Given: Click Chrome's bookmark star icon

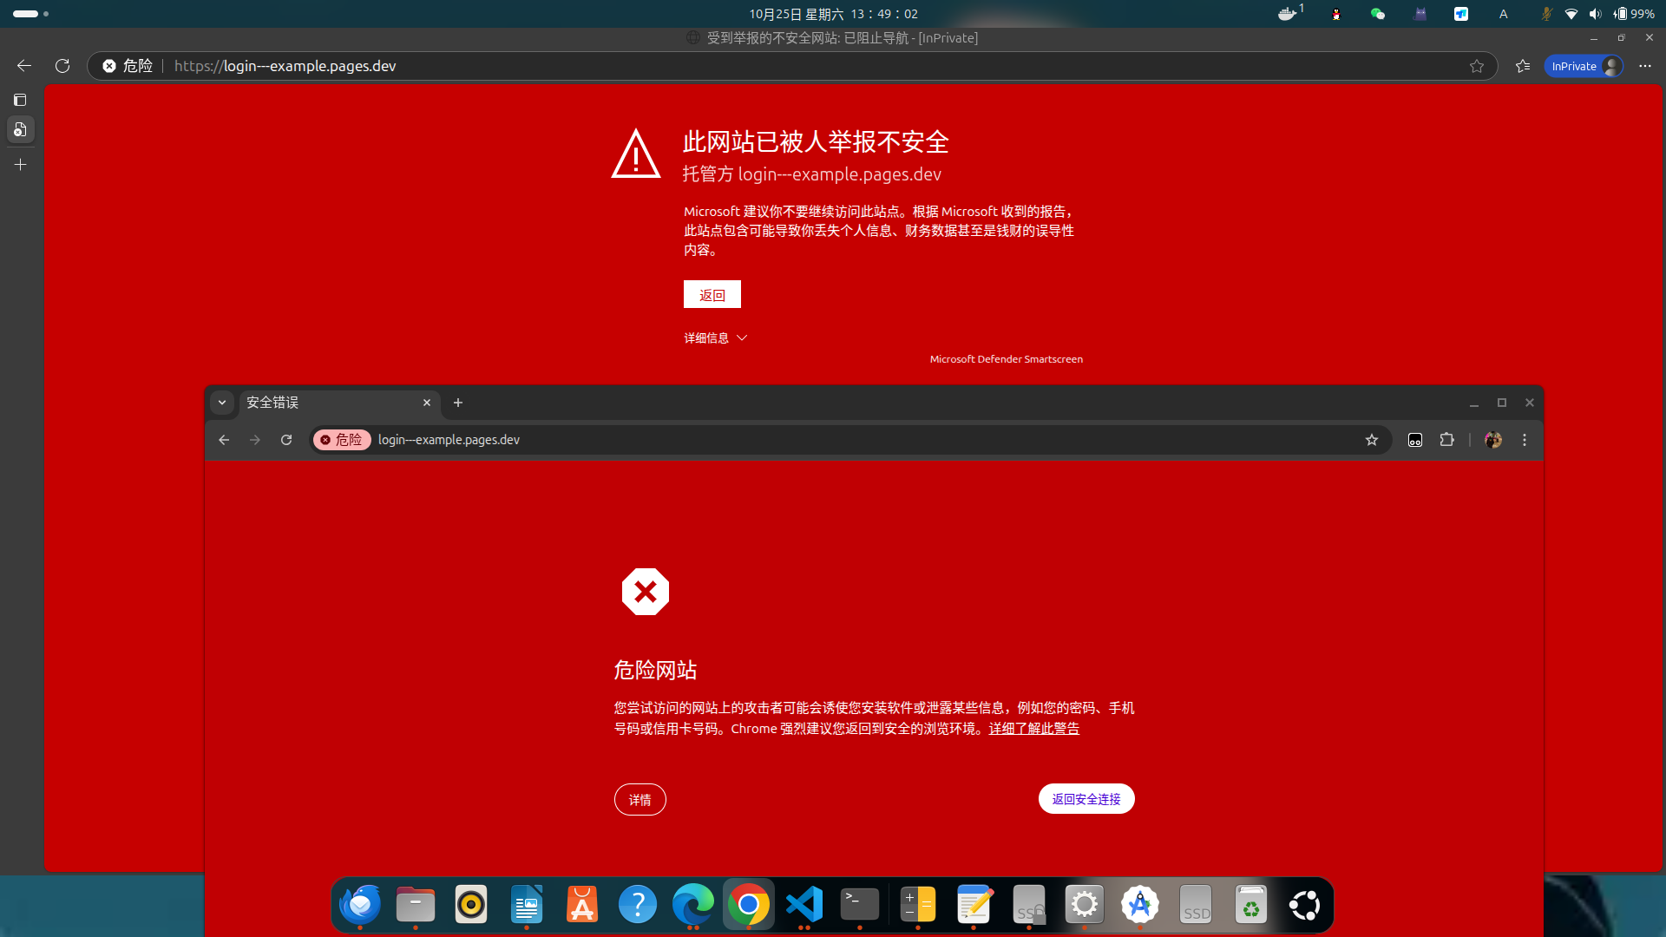Looking at the screenshot, I should [x=1372, y=440].
